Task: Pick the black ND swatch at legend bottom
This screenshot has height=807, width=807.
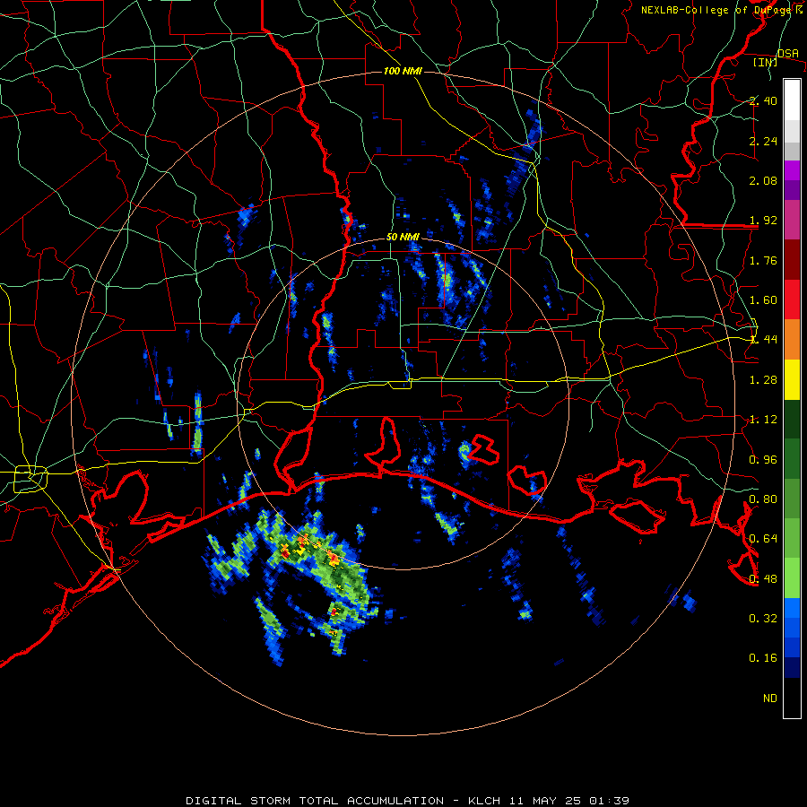Action: (x=792, y=698)
